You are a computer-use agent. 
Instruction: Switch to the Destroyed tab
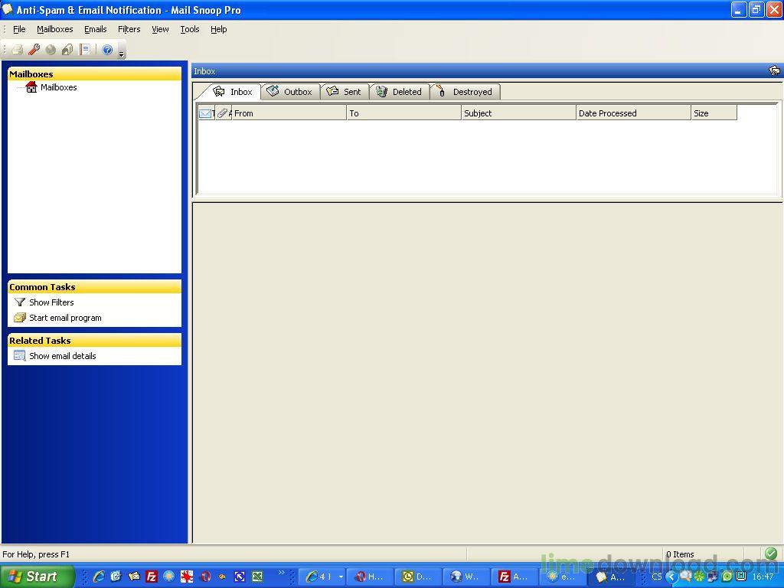pos(465,92)
